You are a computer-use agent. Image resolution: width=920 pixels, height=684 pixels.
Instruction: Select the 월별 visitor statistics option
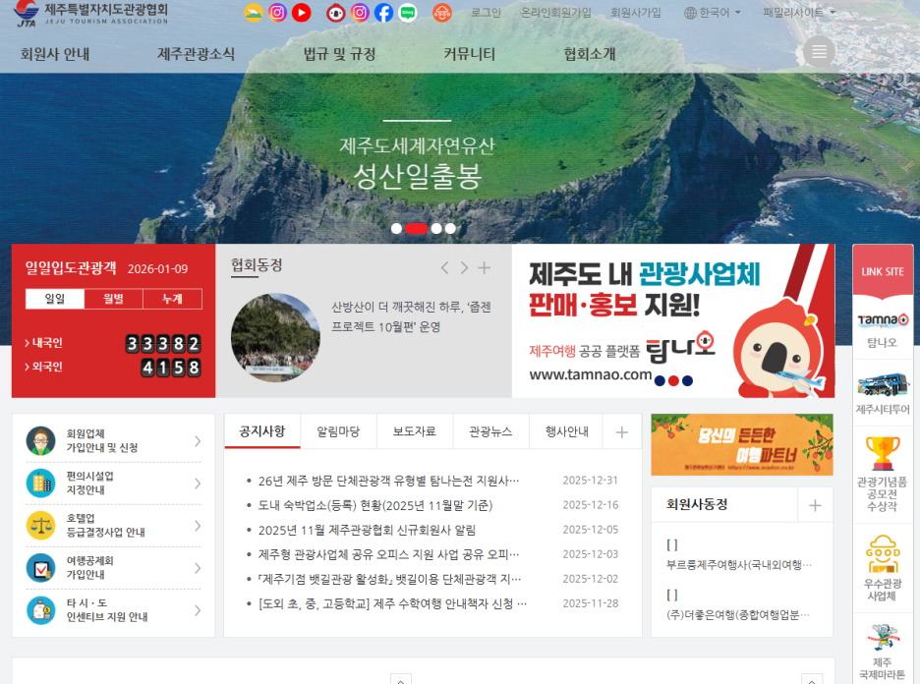coord(112,299)
